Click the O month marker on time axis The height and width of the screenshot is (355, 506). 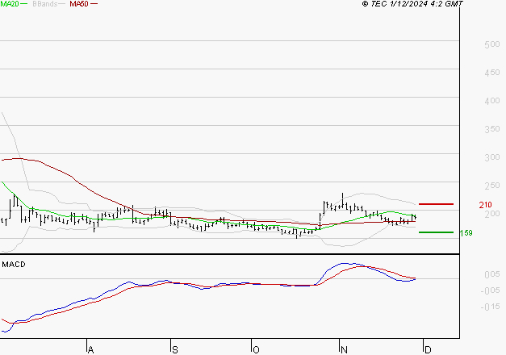pos(256,349)
